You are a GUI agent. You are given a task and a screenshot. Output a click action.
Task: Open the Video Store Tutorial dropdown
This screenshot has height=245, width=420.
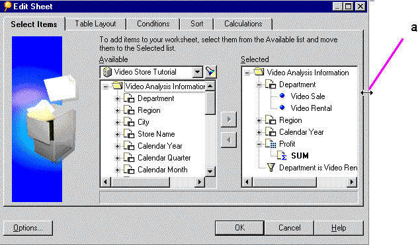[x=197, y=72]
